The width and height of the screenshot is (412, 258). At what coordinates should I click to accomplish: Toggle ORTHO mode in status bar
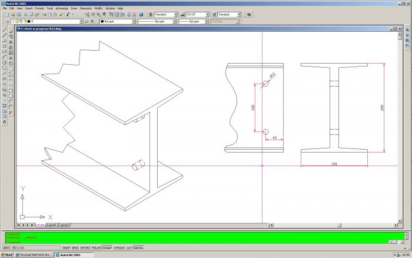coord(85,248)
